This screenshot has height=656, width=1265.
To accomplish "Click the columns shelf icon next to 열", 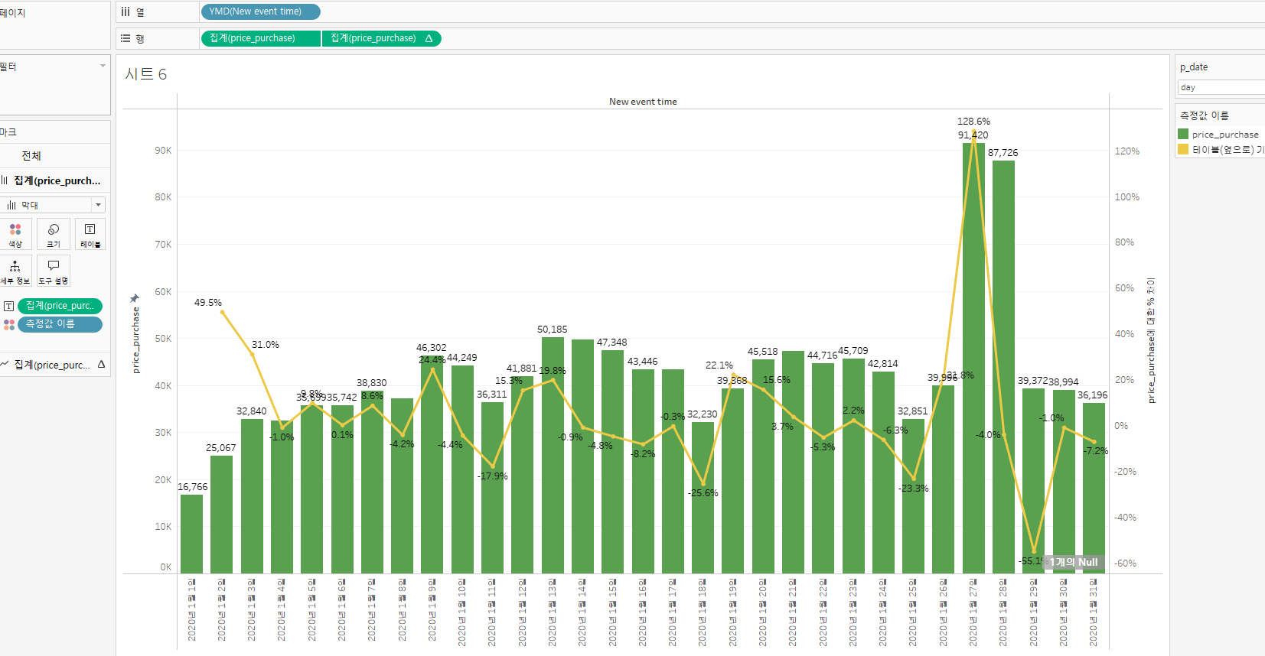I will point(126,11).
